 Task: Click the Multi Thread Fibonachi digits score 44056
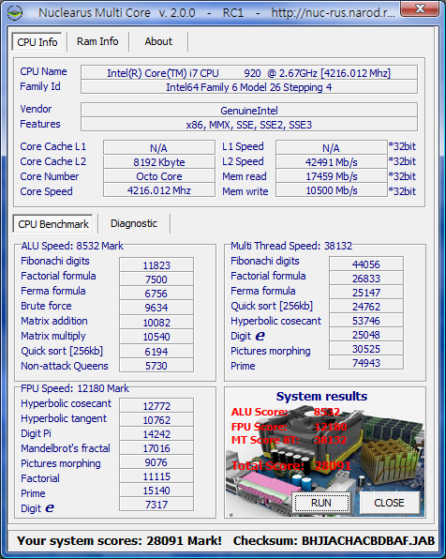pyautogui.click(x=366, y=264)
